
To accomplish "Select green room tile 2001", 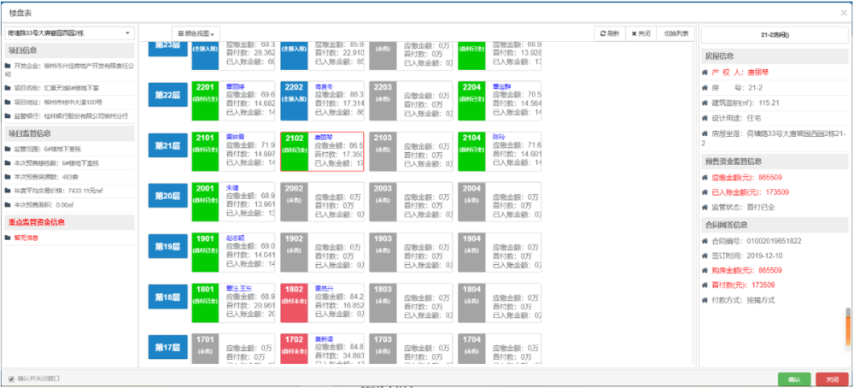I will click(x=205, y=202).
